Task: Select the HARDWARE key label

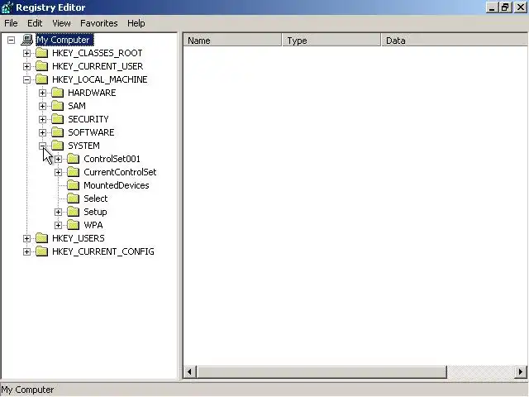Action: click(92, 93)
